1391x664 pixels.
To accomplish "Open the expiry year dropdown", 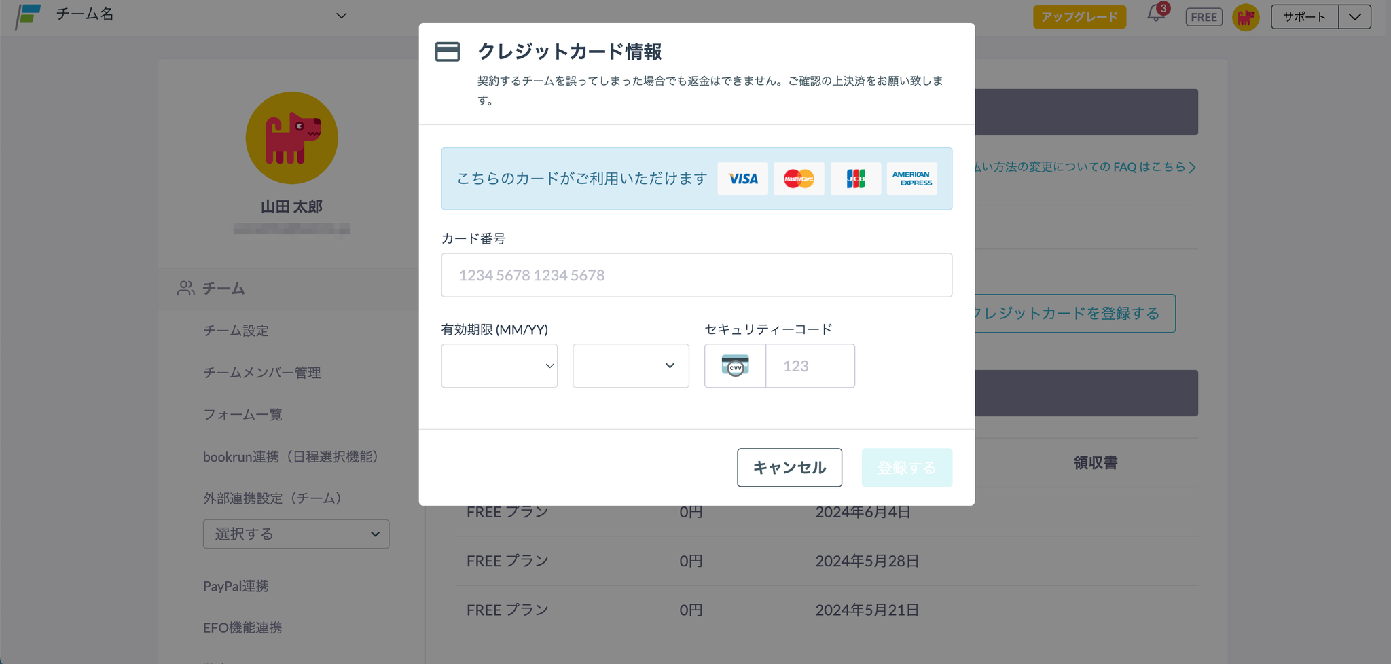I will pos(630,366).
